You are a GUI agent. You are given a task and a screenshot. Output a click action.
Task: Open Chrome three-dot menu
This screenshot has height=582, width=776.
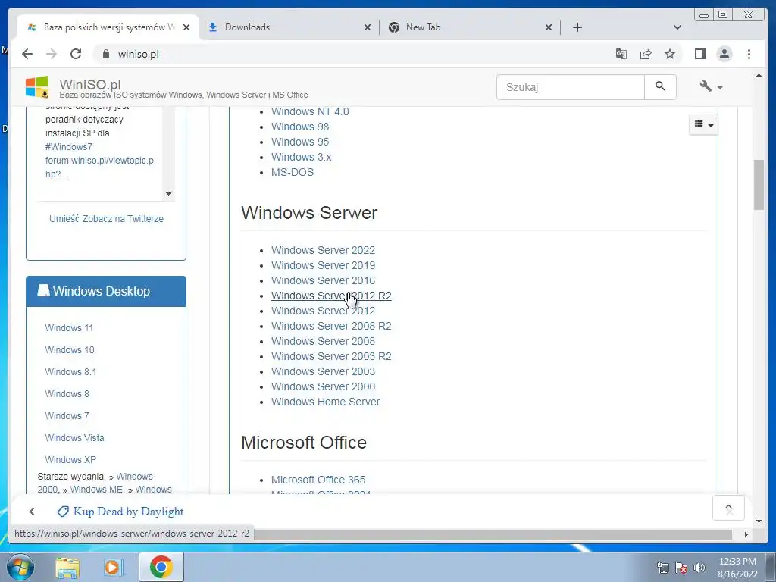tap(749, 54)
